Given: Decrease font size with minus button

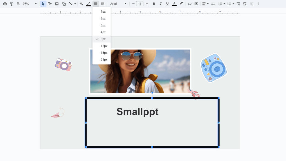Looking at the screenshot, I should pyautogui.click(x=133, y=4).
